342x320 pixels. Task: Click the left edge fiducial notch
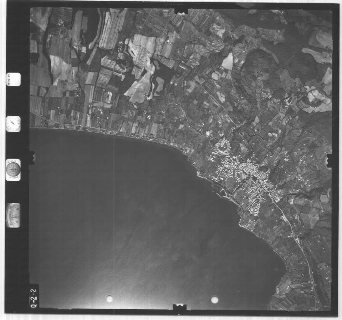(31, 157)
